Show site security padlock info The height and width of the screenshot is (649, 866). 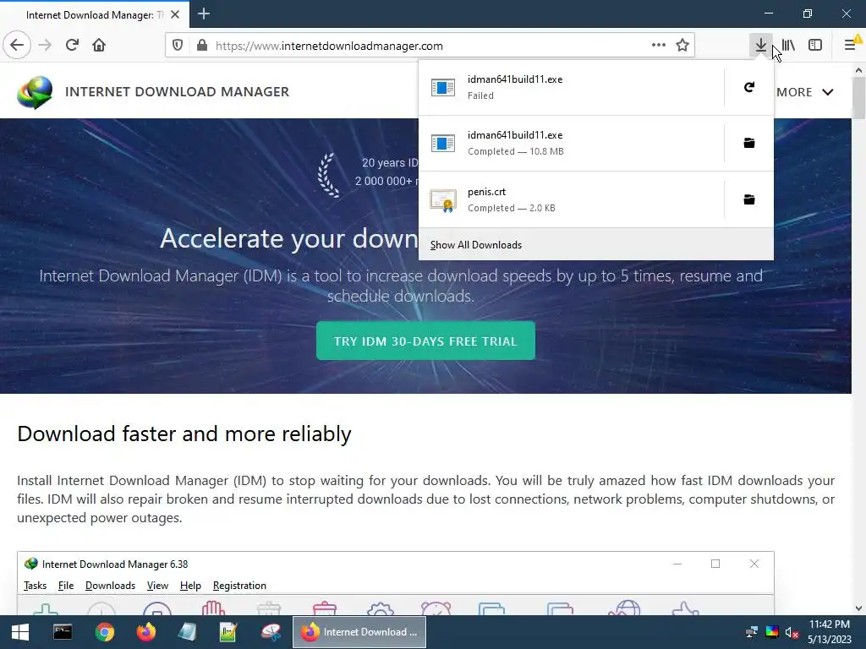202,46
